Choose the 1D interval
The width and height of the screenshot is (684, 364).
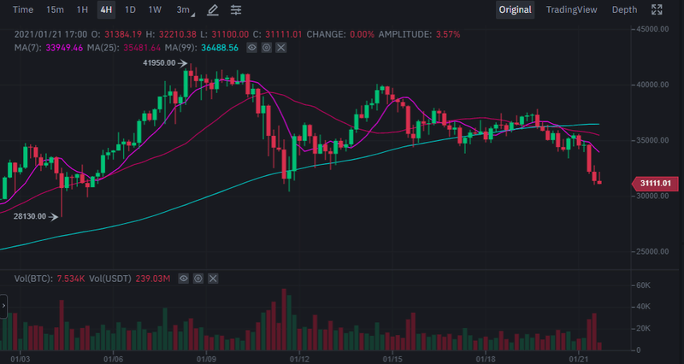point(130,10)
